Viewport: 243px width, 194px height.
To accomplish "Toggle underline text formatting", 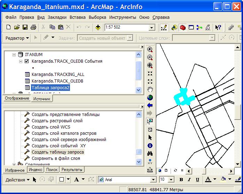I will click(197, 180).
